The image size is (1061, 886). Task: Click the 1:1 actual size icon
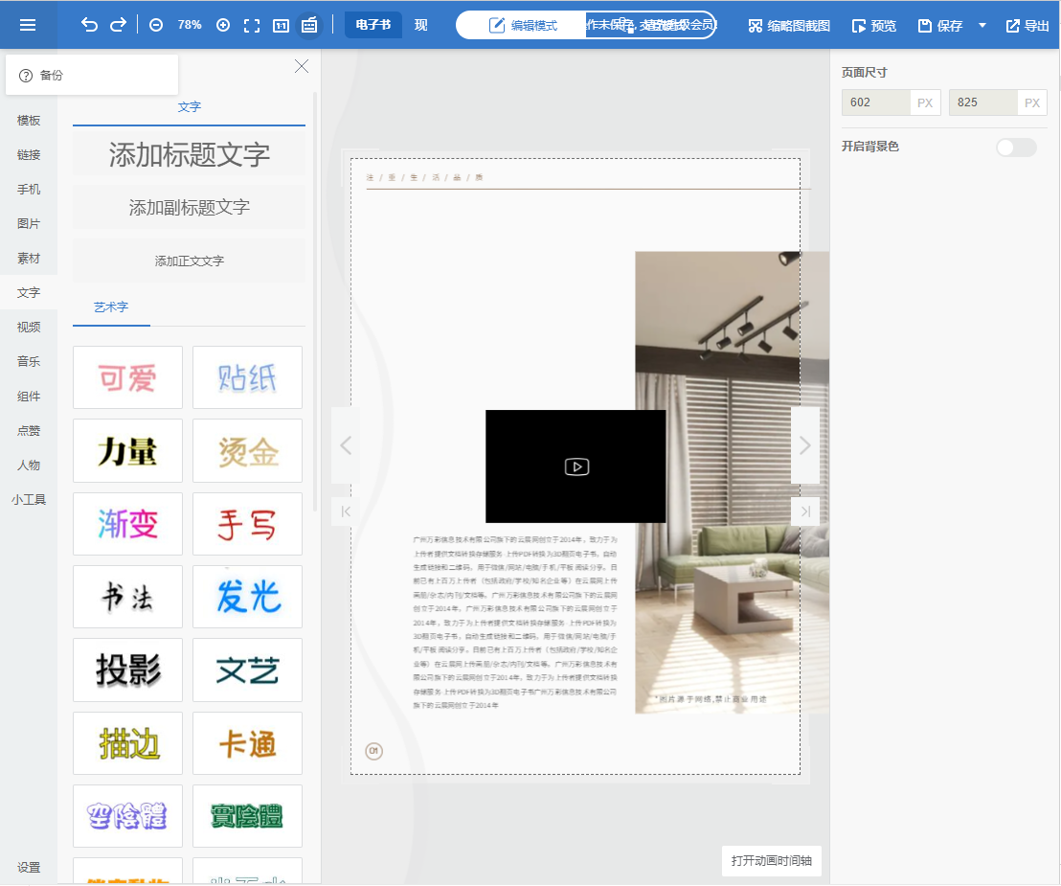click(x=281, y=26)
